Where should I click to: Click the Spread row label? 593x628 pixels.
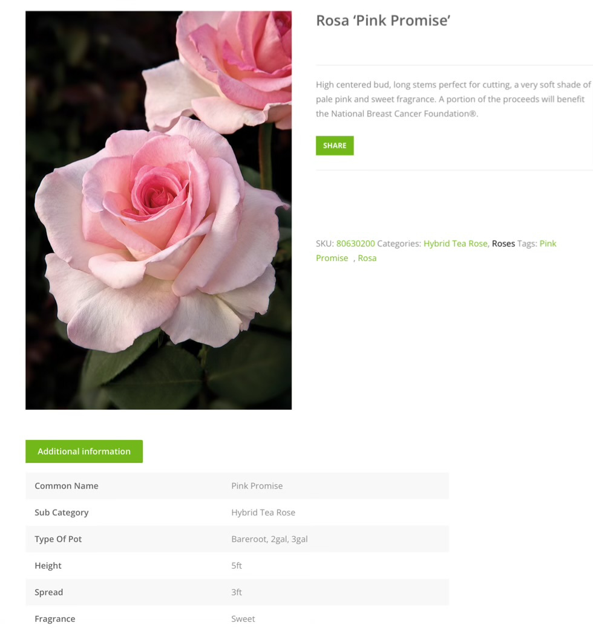point(48,592)
